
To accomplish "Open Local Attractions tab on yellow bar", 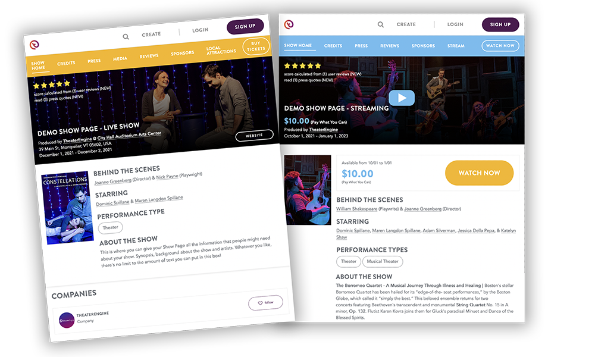I will pos(221,50).
